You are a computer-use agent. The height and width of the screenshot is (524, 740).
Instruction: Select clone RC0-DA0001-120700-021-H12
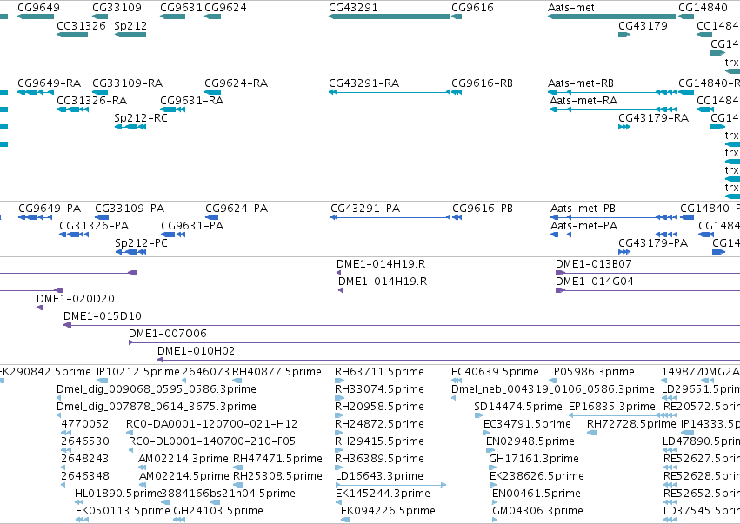[x=212, y=424]
